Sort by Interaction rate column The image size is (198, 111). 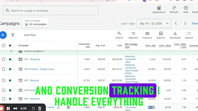click(84, 46)
